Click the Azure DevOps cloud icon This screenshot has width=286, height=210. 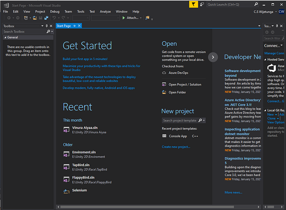tap(164, 73)
